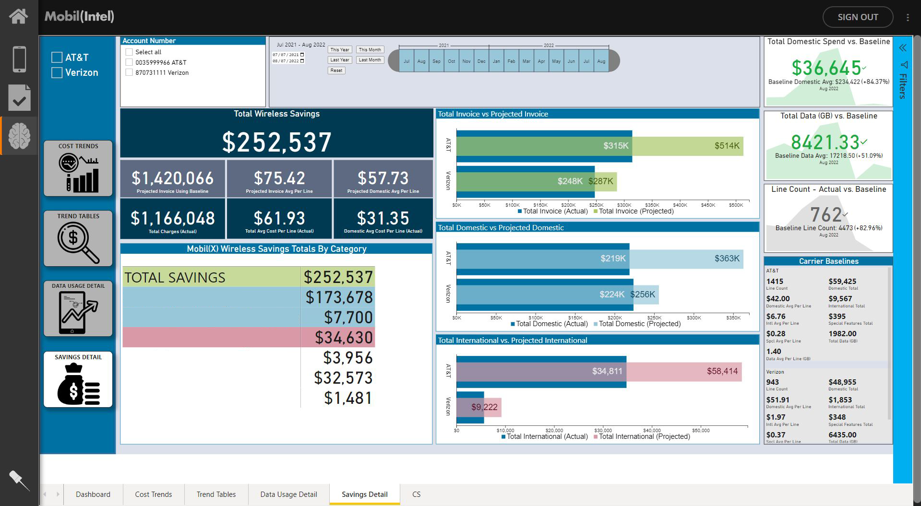Expand the Filters pane with double chevron

click(x=903, y=48)
